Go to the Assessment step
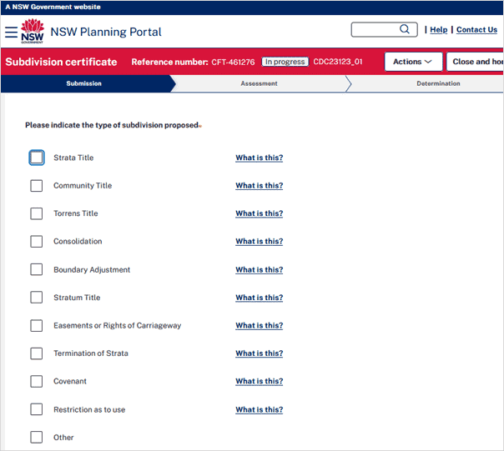 click(259, 83)
